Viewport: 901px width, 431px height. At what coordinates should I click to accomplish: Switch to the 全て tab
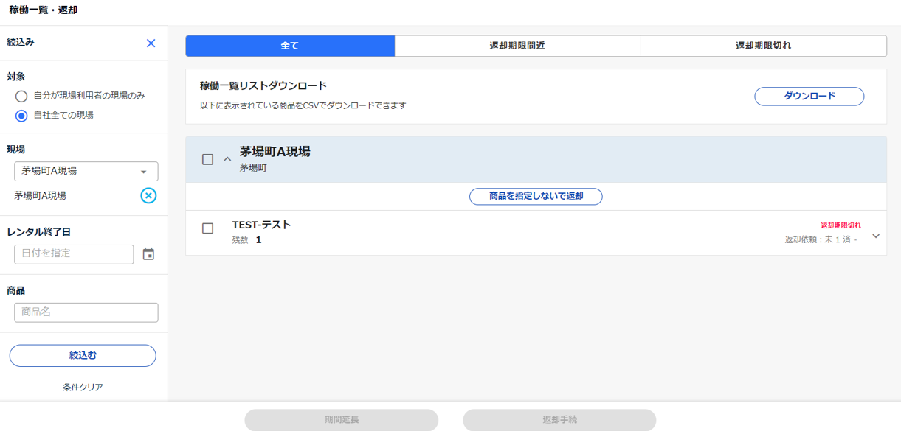pyautogui.click(x=289, y=46)
